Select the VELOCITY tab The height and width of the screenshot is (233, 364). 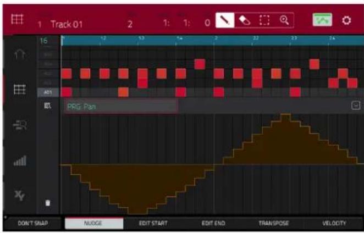click(x=334, y=223)
